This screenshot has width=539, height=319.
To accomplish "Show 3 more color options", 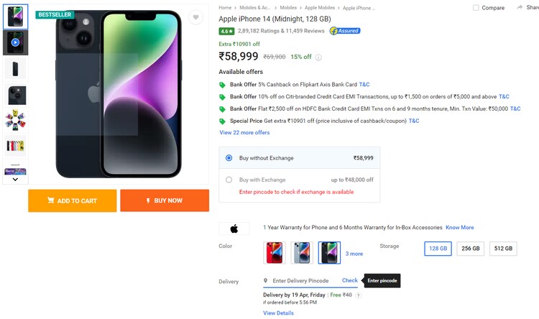I will tap(354, 254).
